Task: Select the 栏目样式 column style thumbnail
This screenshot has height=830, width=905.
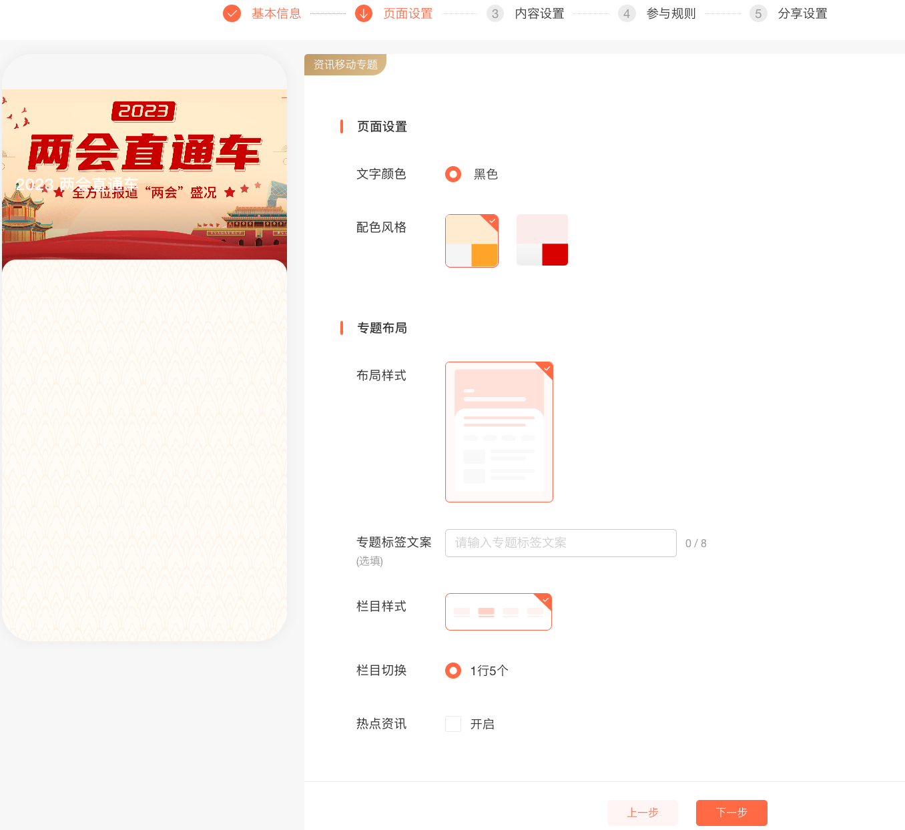Action: (x=499, y=612)
